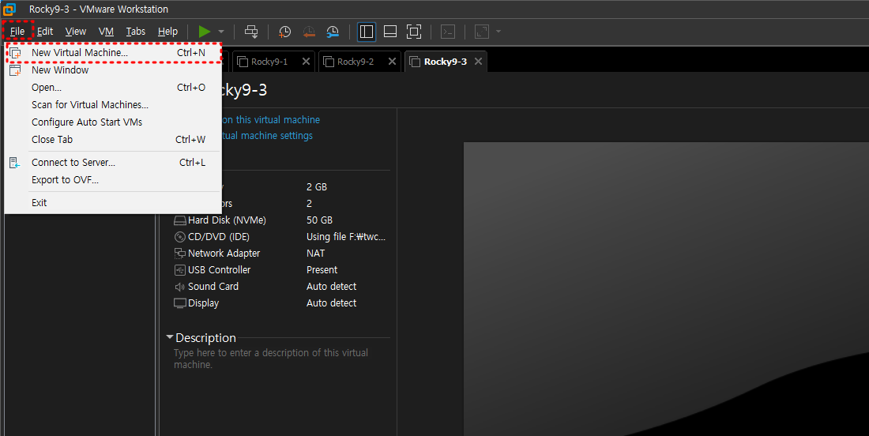The height and width of the screenshot is (436, 869).
Task: Click the Hard Disk (NVMe) device icon
Action: [179, 220]
